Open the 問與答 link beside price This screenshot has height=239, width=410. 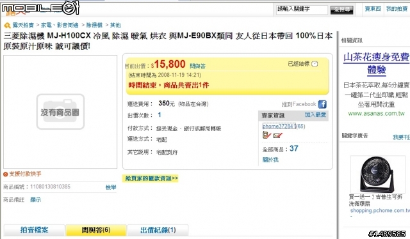[197, 66]
